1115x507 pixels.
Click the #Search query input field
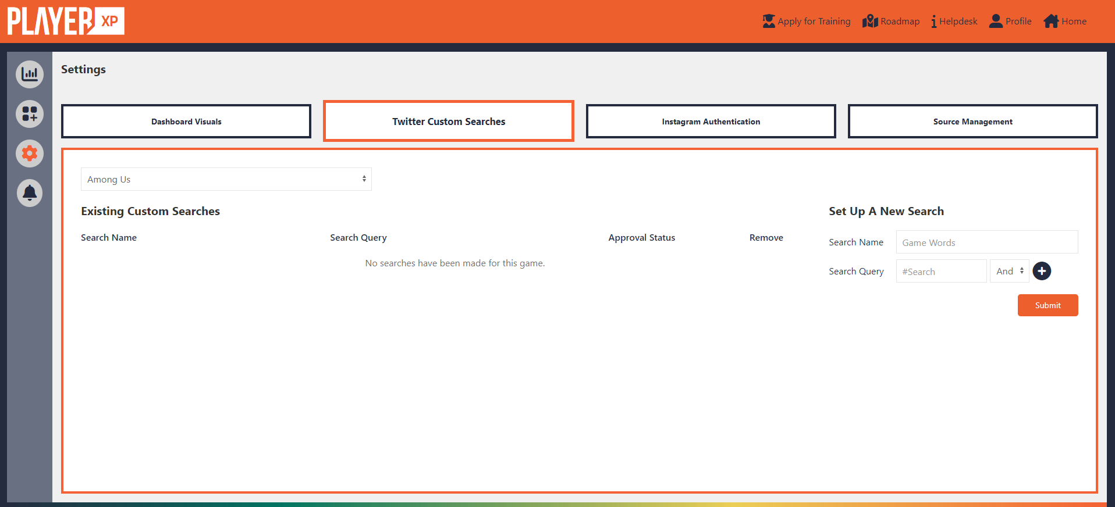click(x=942, y=271)
